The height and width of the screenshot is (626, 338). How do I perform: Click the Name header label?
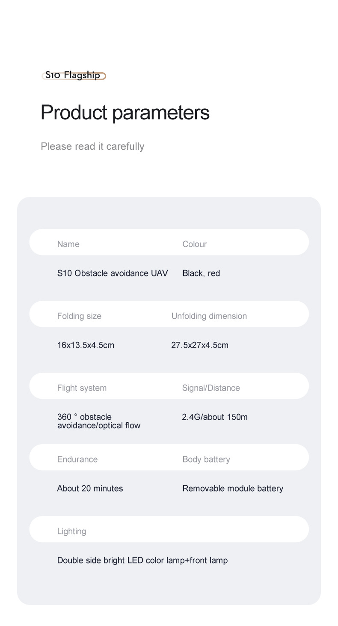(x=68, y=244)
